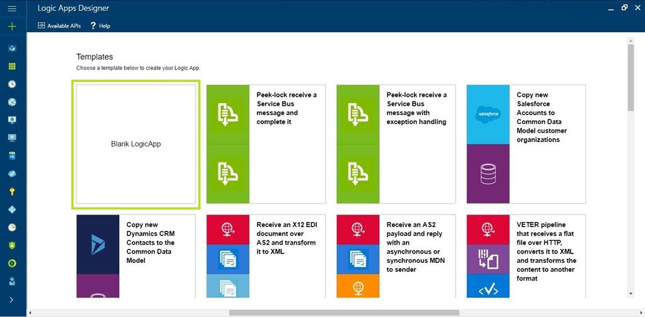This screenshot has width=645, height=317.
Task: Restore the Logic Apps Designer blade size
Action: (624, 8)
